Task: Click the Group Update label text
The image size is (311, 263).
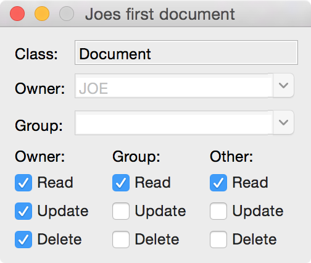Action: pyautogui.click(x=160, y=211)
